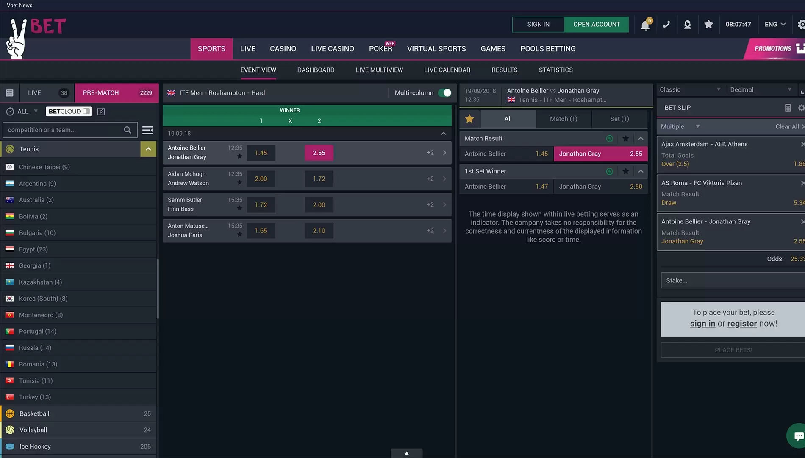Open the Multiple bet type dropdown
Screen dimensions: 805x458
(x=681, y=126)
